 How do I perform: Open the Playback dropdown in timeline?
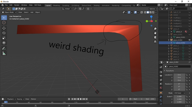tap(11, 99)
